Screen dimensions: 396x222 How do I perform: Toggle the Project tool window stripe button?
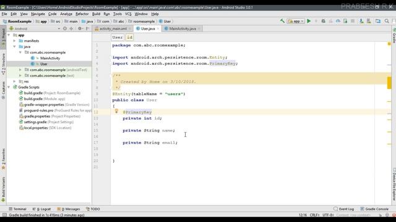3,38
